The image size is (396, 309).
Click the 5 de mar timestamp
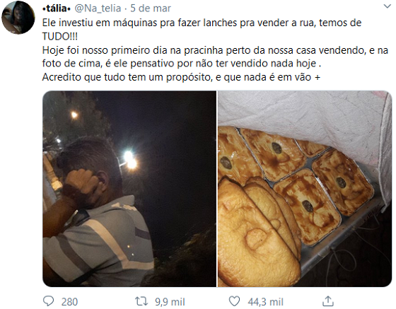[x=151, y=8]
